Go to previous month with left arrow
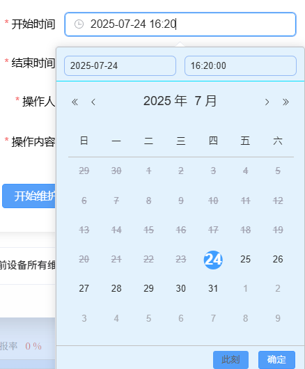The height and width of the screenshot is (369, 305). (93, 102)
